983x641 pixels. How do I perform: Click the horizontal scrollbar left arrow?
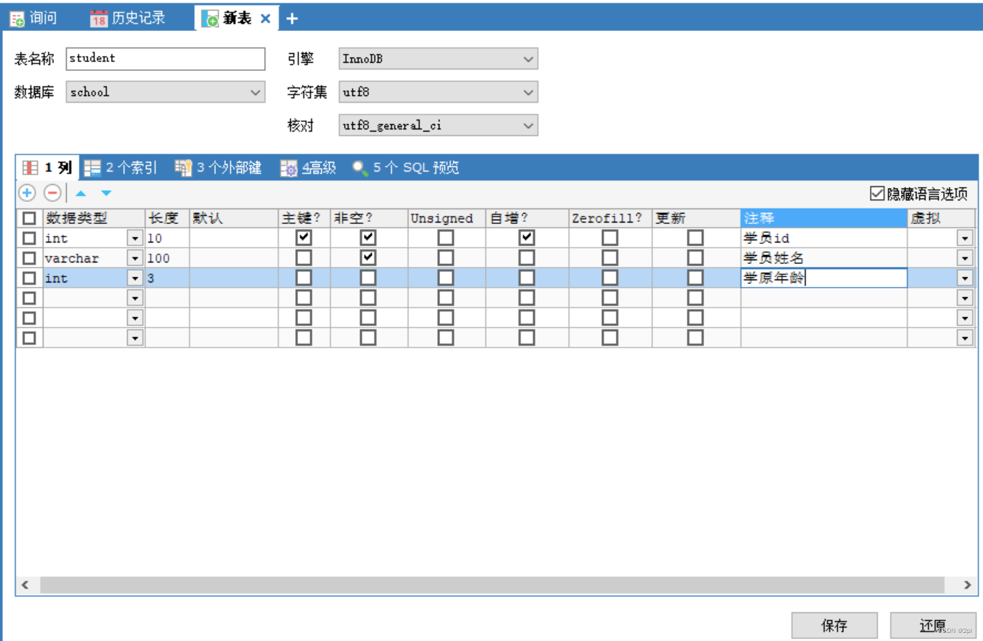pyautogui.click(x=26, y=585)
